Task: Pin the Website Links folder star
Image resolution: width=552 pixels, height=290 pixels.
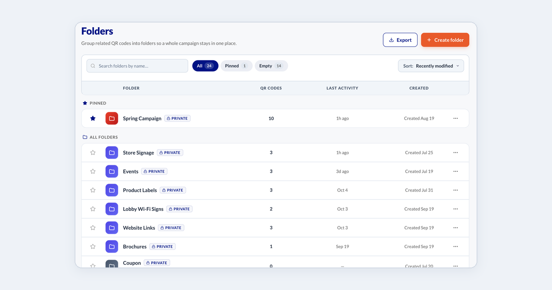Action: tap(93, 228)
